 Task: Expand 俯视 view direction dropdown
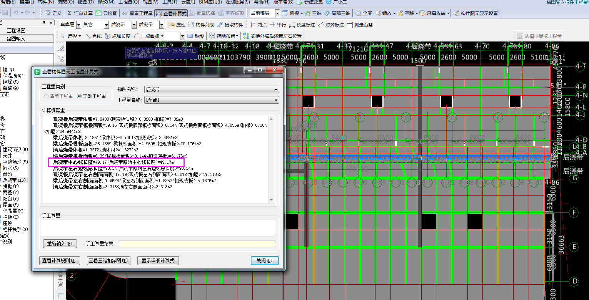pos(302,13)
